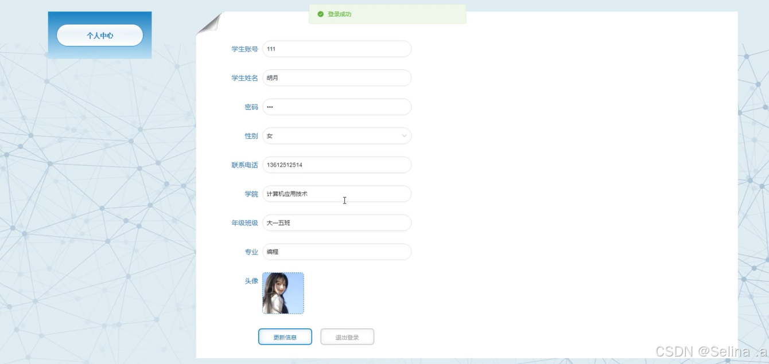Click the 学生姓名 field containing 胡月
The image size is (769, 364).
click(x=337, y=78)
